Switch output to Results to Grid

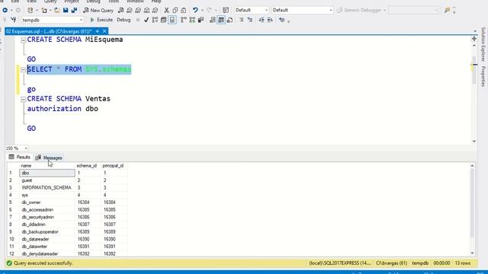pyautogui.click(x=221, y=20)
